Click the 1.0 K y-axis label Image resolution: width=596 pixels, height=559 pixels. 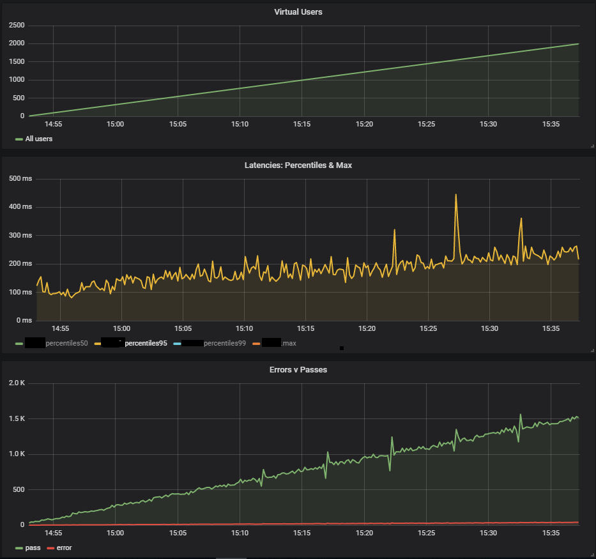(x=17, y=454)
